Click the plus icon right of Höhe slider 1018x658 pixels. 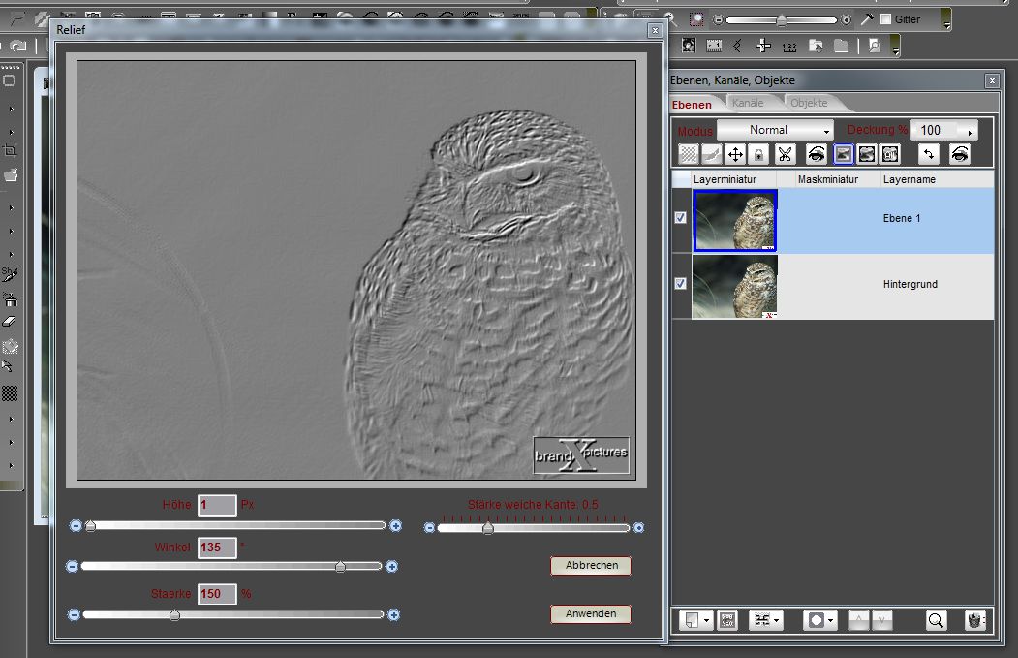(395, 526)
